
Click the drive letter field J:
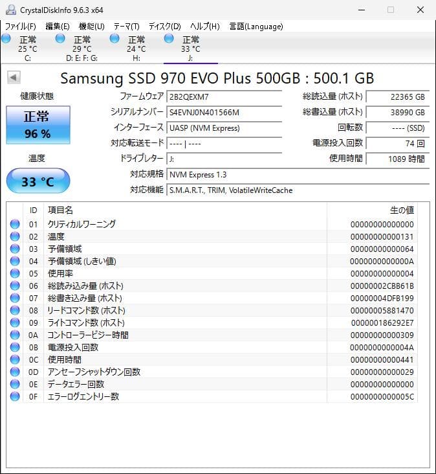[224, 159]
